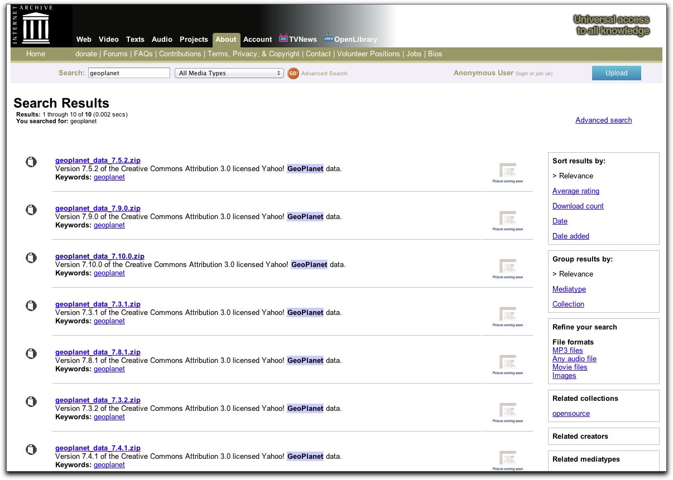Image resolution: width=673 pixels, height=480 pixels.
Task: Refine search to Movie files
Action: click(570, 367)
